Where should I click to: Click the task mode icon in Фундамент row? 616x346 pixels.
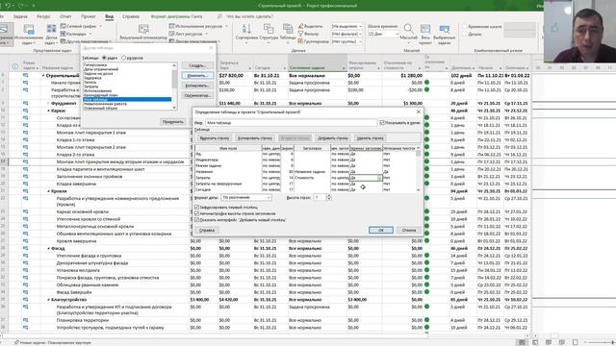(26, 103)
